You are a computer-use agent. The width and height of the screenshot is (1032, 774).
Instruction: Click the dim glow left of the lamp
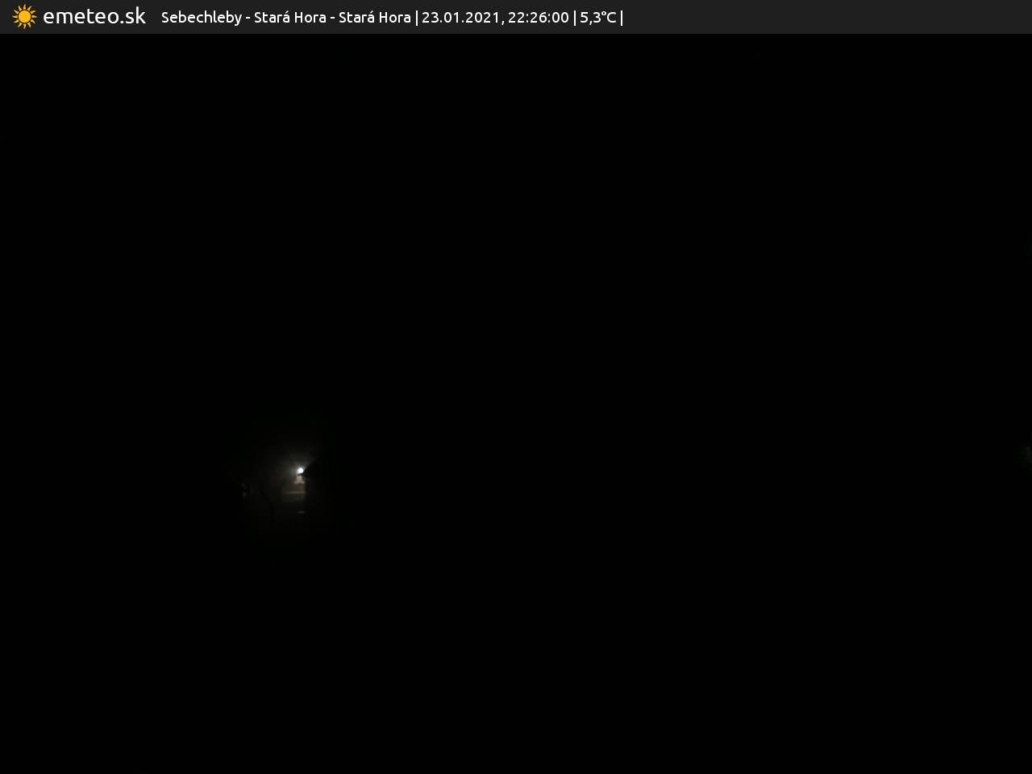click(244, 489)
